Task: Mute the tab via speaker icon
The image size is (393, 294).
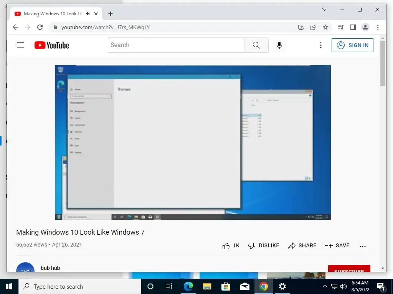Action: [x=88, y=14]
